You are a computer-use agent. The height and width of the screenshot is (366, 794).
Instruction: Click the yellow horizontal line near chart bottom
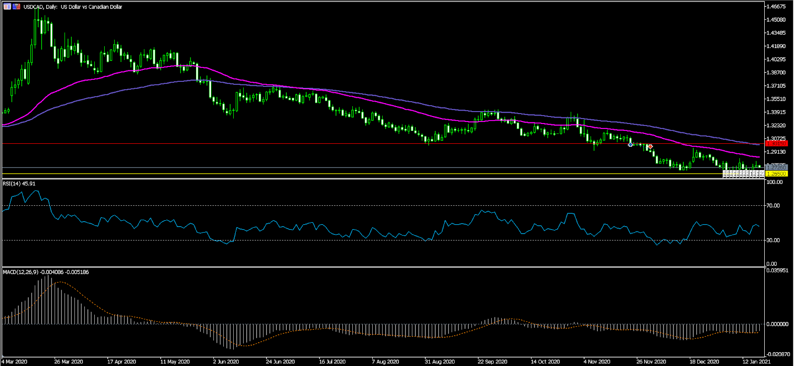(347, 174)
